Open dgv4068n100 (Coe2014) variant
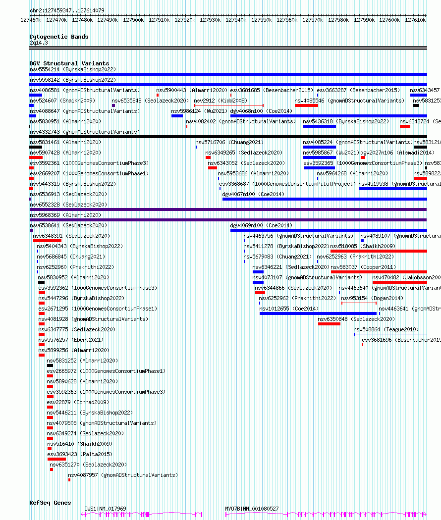Screen dimensions: 441x520 point(261,111)
